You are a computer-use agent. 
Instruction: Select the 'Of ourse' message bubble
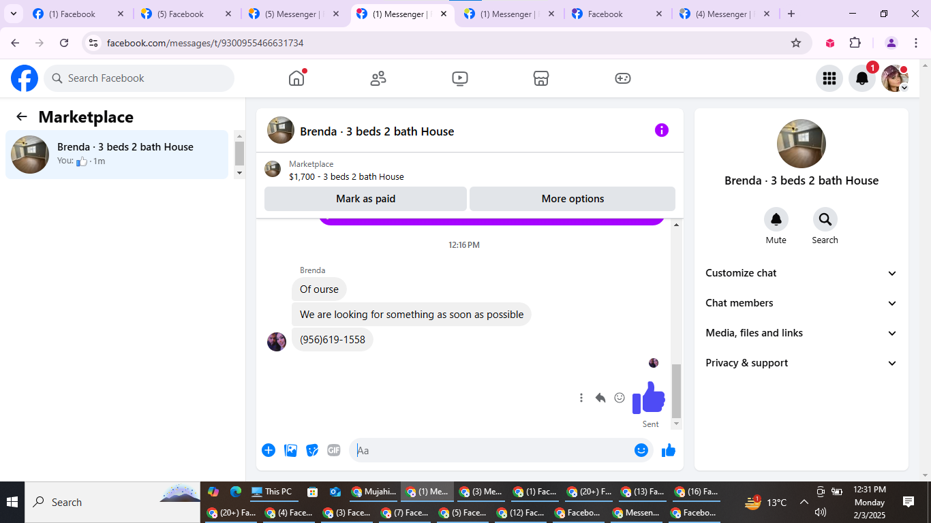(319, 289)
